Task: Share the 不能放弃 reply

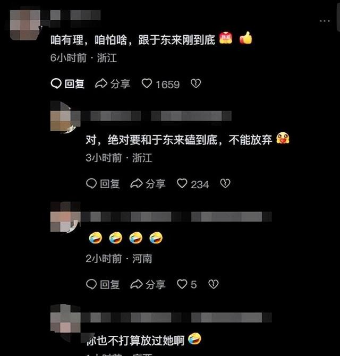Action: 148,184
